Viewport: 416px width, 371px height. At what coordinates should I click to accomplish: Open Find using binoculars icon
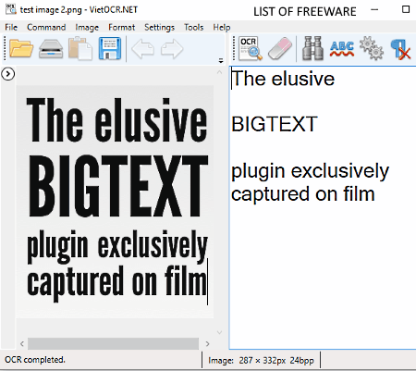(x=312, y=48)
